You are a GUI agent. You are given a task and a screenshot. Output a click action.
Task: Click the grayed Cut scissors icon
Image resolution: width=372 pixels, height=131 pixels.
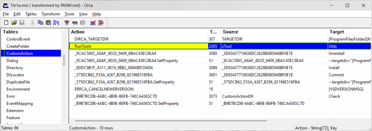coord(33,23)
